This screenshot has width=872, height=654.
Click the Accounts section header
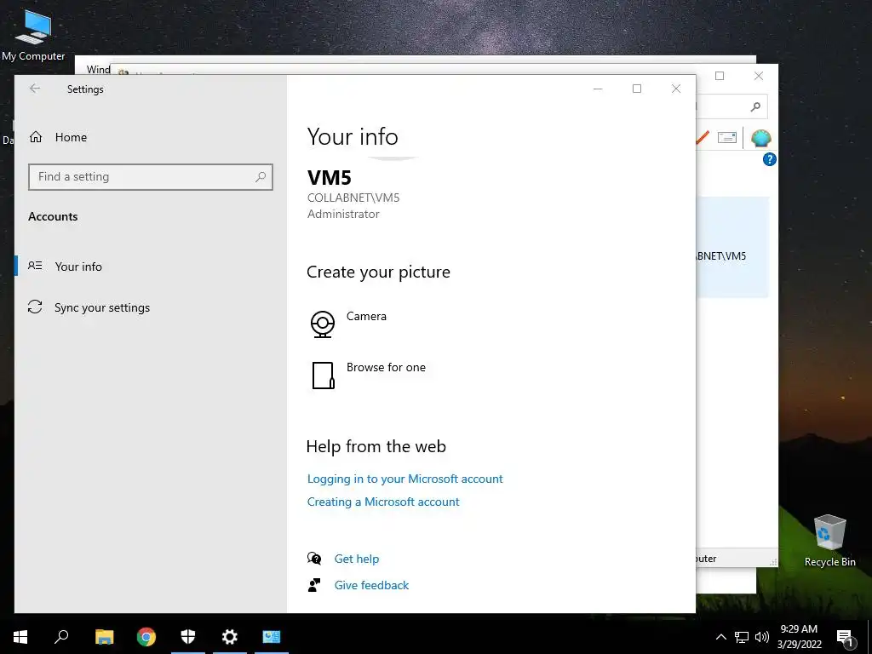click(x=53, y=217)
